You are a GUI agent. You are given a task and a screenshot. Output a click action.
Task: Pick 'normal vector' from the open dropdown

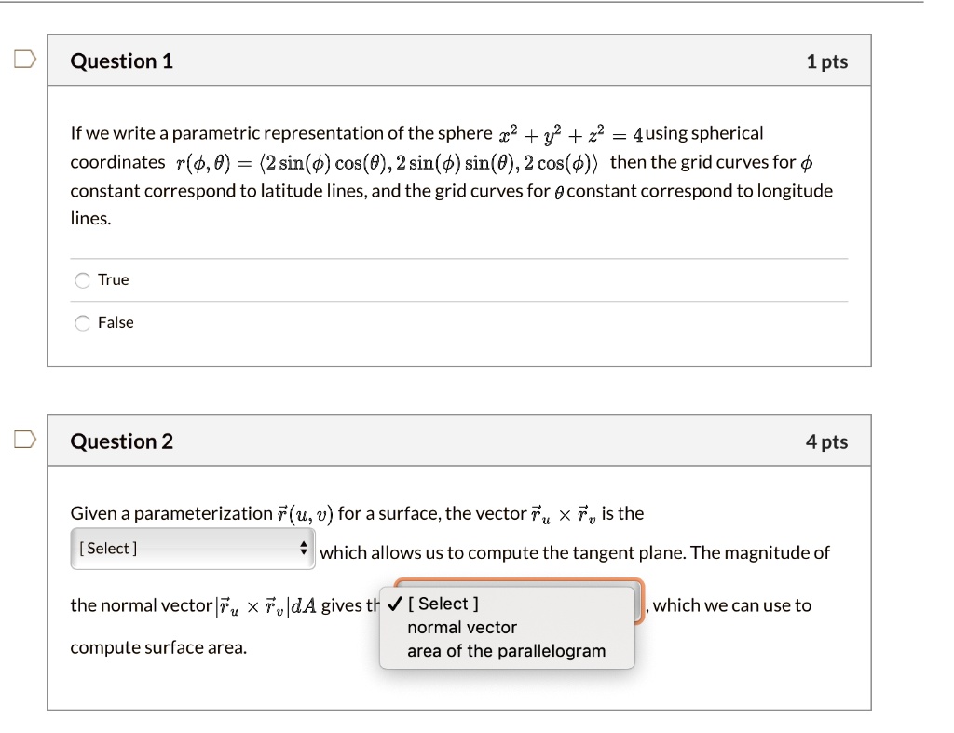coord(461,628)
